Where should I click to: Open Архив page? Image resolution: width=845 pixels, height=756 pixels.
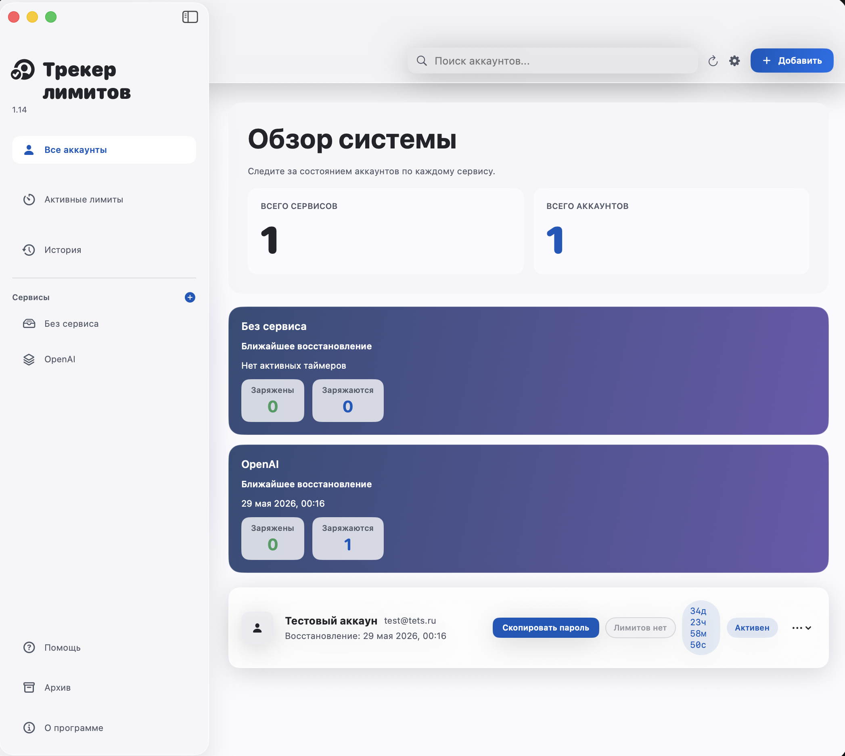pyautogui.click(x=104, y=687)
